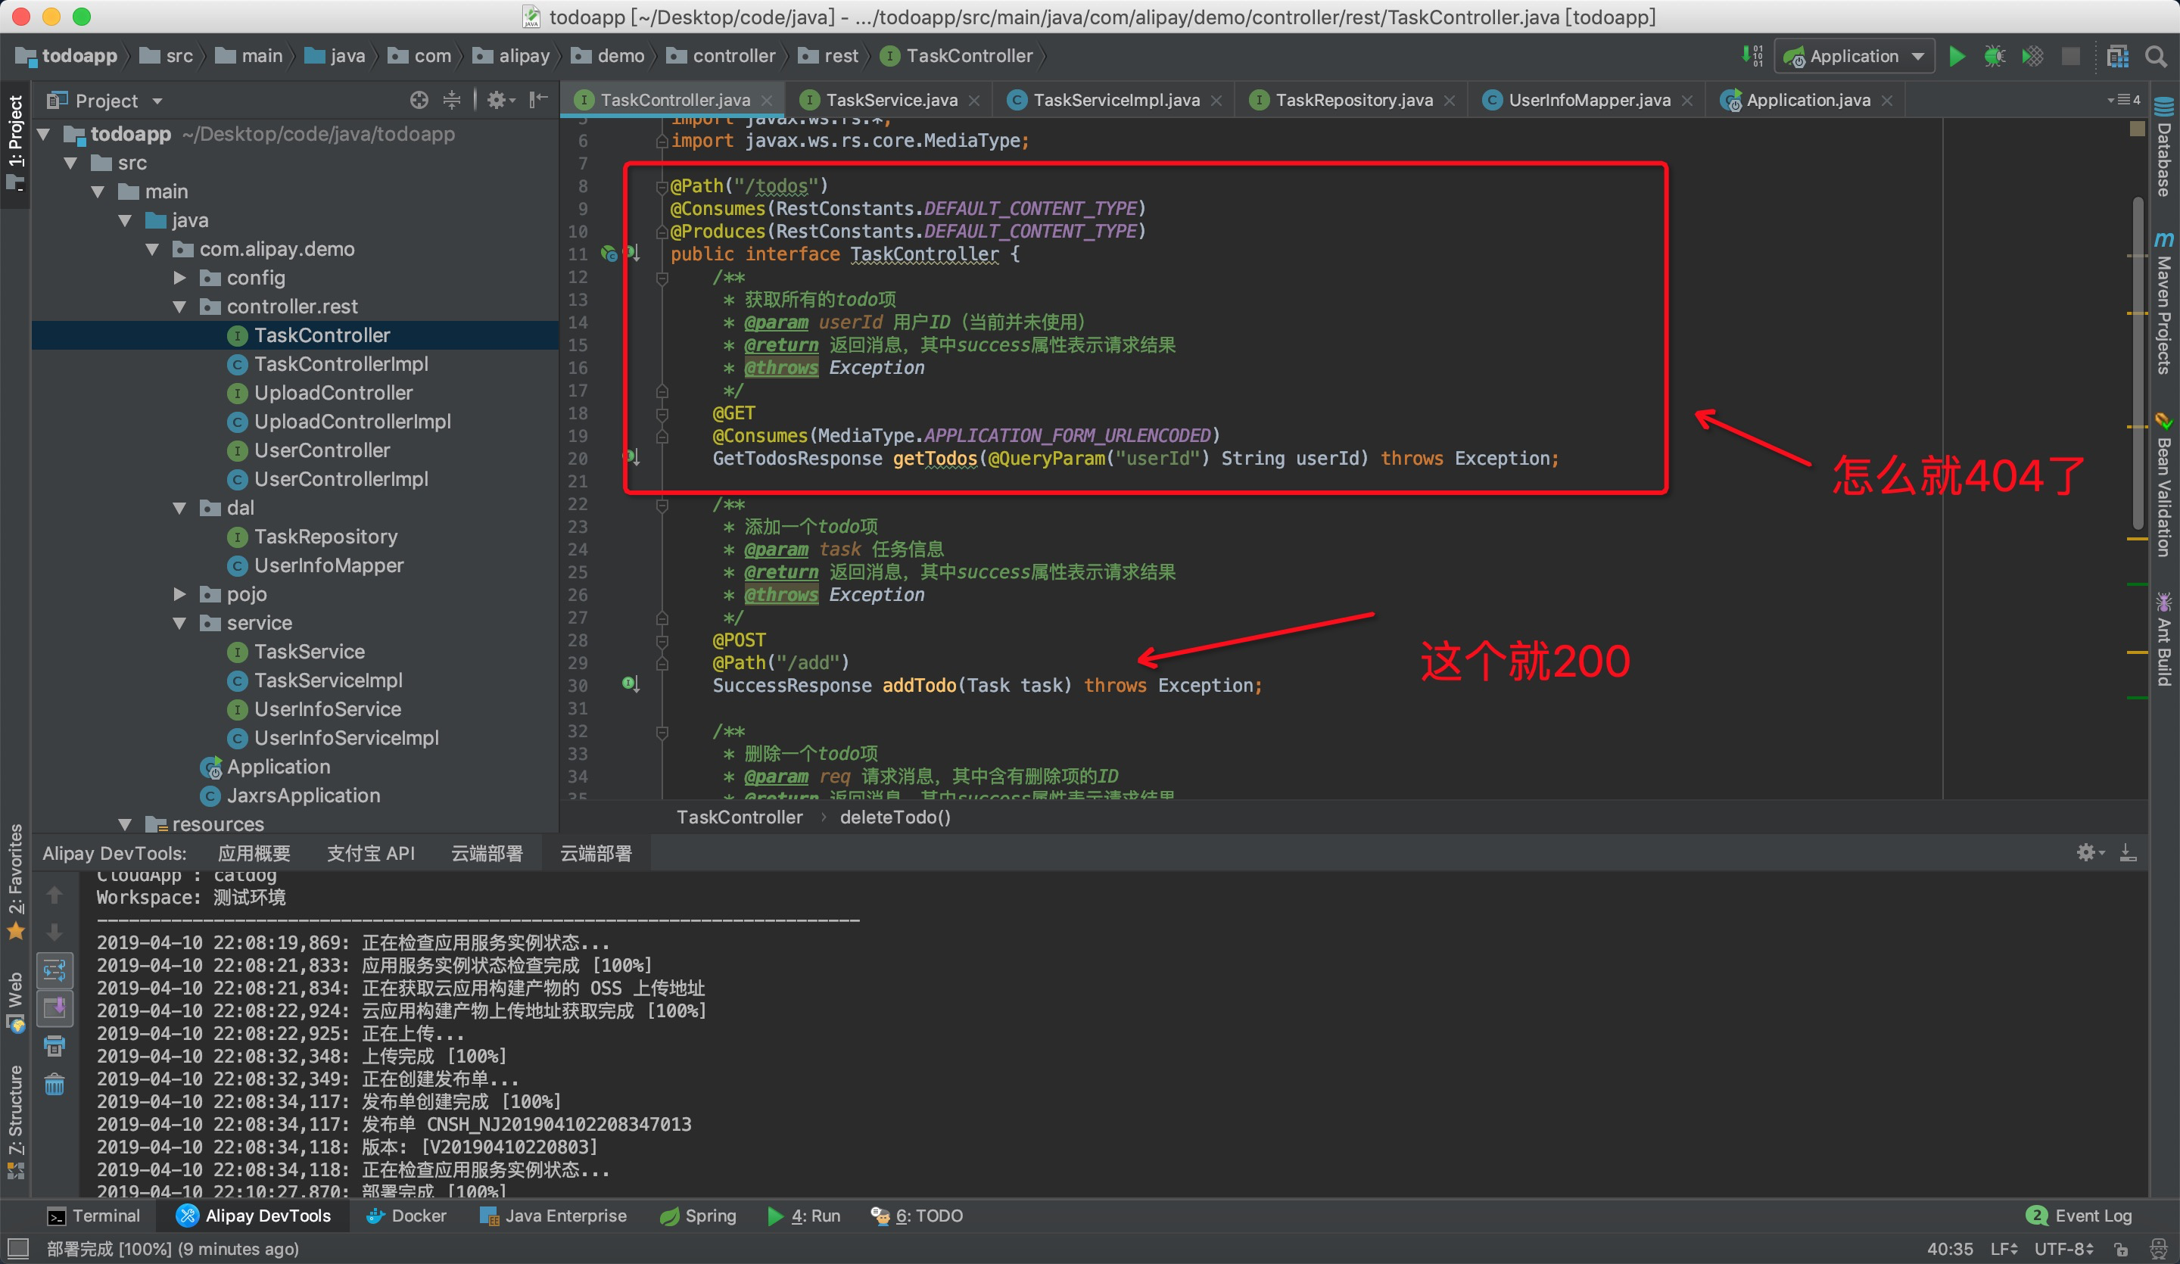
Task: Clear the console with trash icon
Action: 54,1085
